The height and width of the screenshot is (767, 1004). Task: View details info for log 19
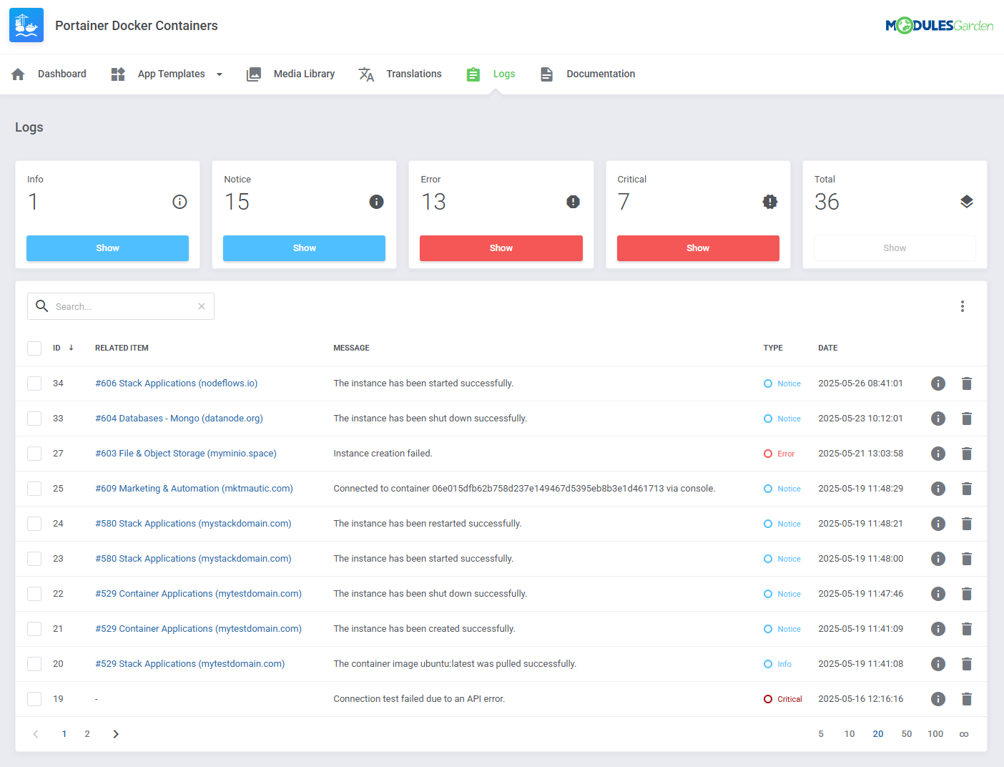click(x=938, y=699)
